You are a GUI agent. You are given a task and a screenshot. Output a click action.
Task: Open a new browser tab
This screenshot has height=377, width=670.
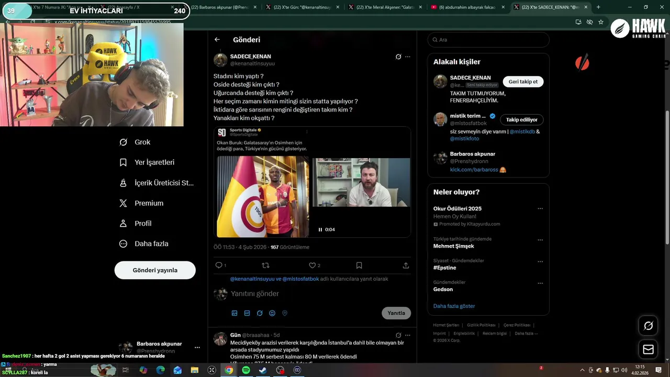click(598, 7)
